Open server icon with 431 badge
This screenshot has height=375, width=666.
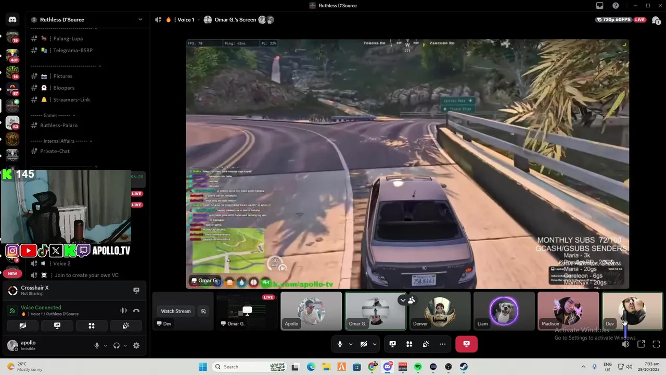12,56
